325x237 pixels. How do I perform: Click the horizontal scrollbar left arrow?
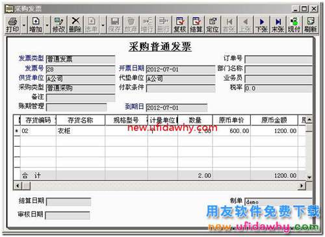pyautogui.click(x=18, y=186)
